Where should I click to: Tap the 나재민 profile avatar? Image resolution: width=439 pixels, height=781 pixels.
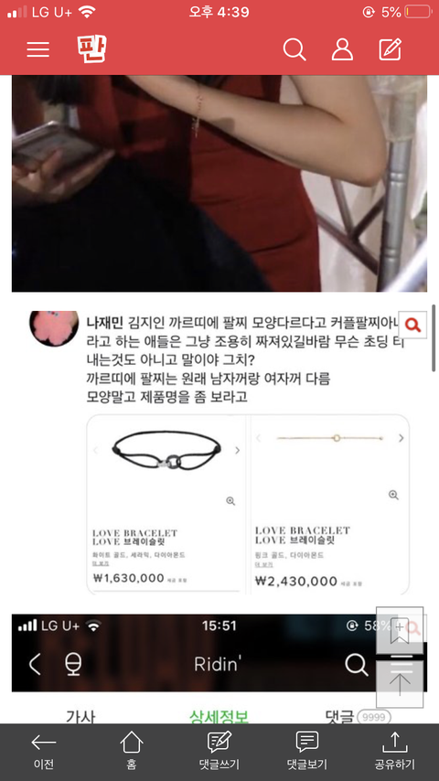(x=54, y=328)
